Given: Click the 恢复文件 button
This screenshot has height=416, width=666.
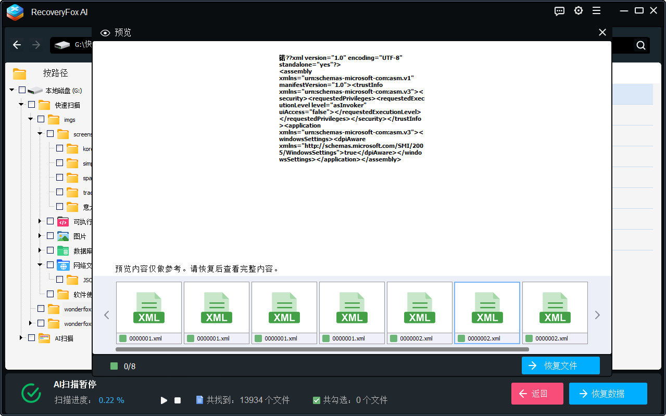Looking at the screenshot, I should pos(560,365).
